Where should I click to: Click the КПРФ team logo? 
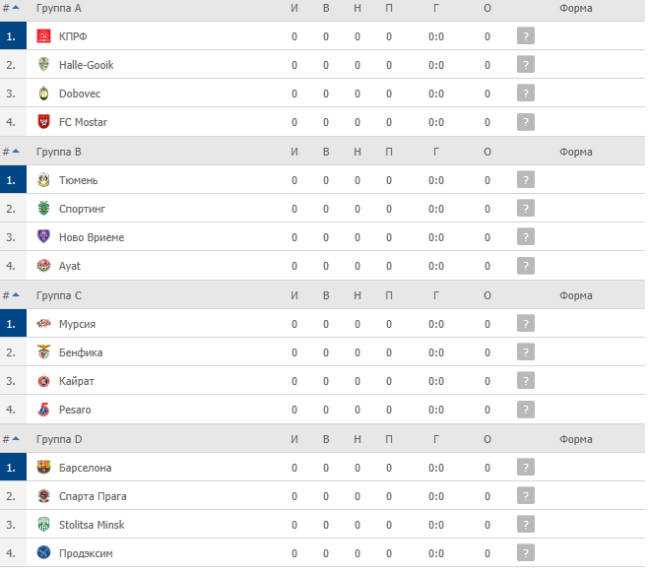coord(43,36)
